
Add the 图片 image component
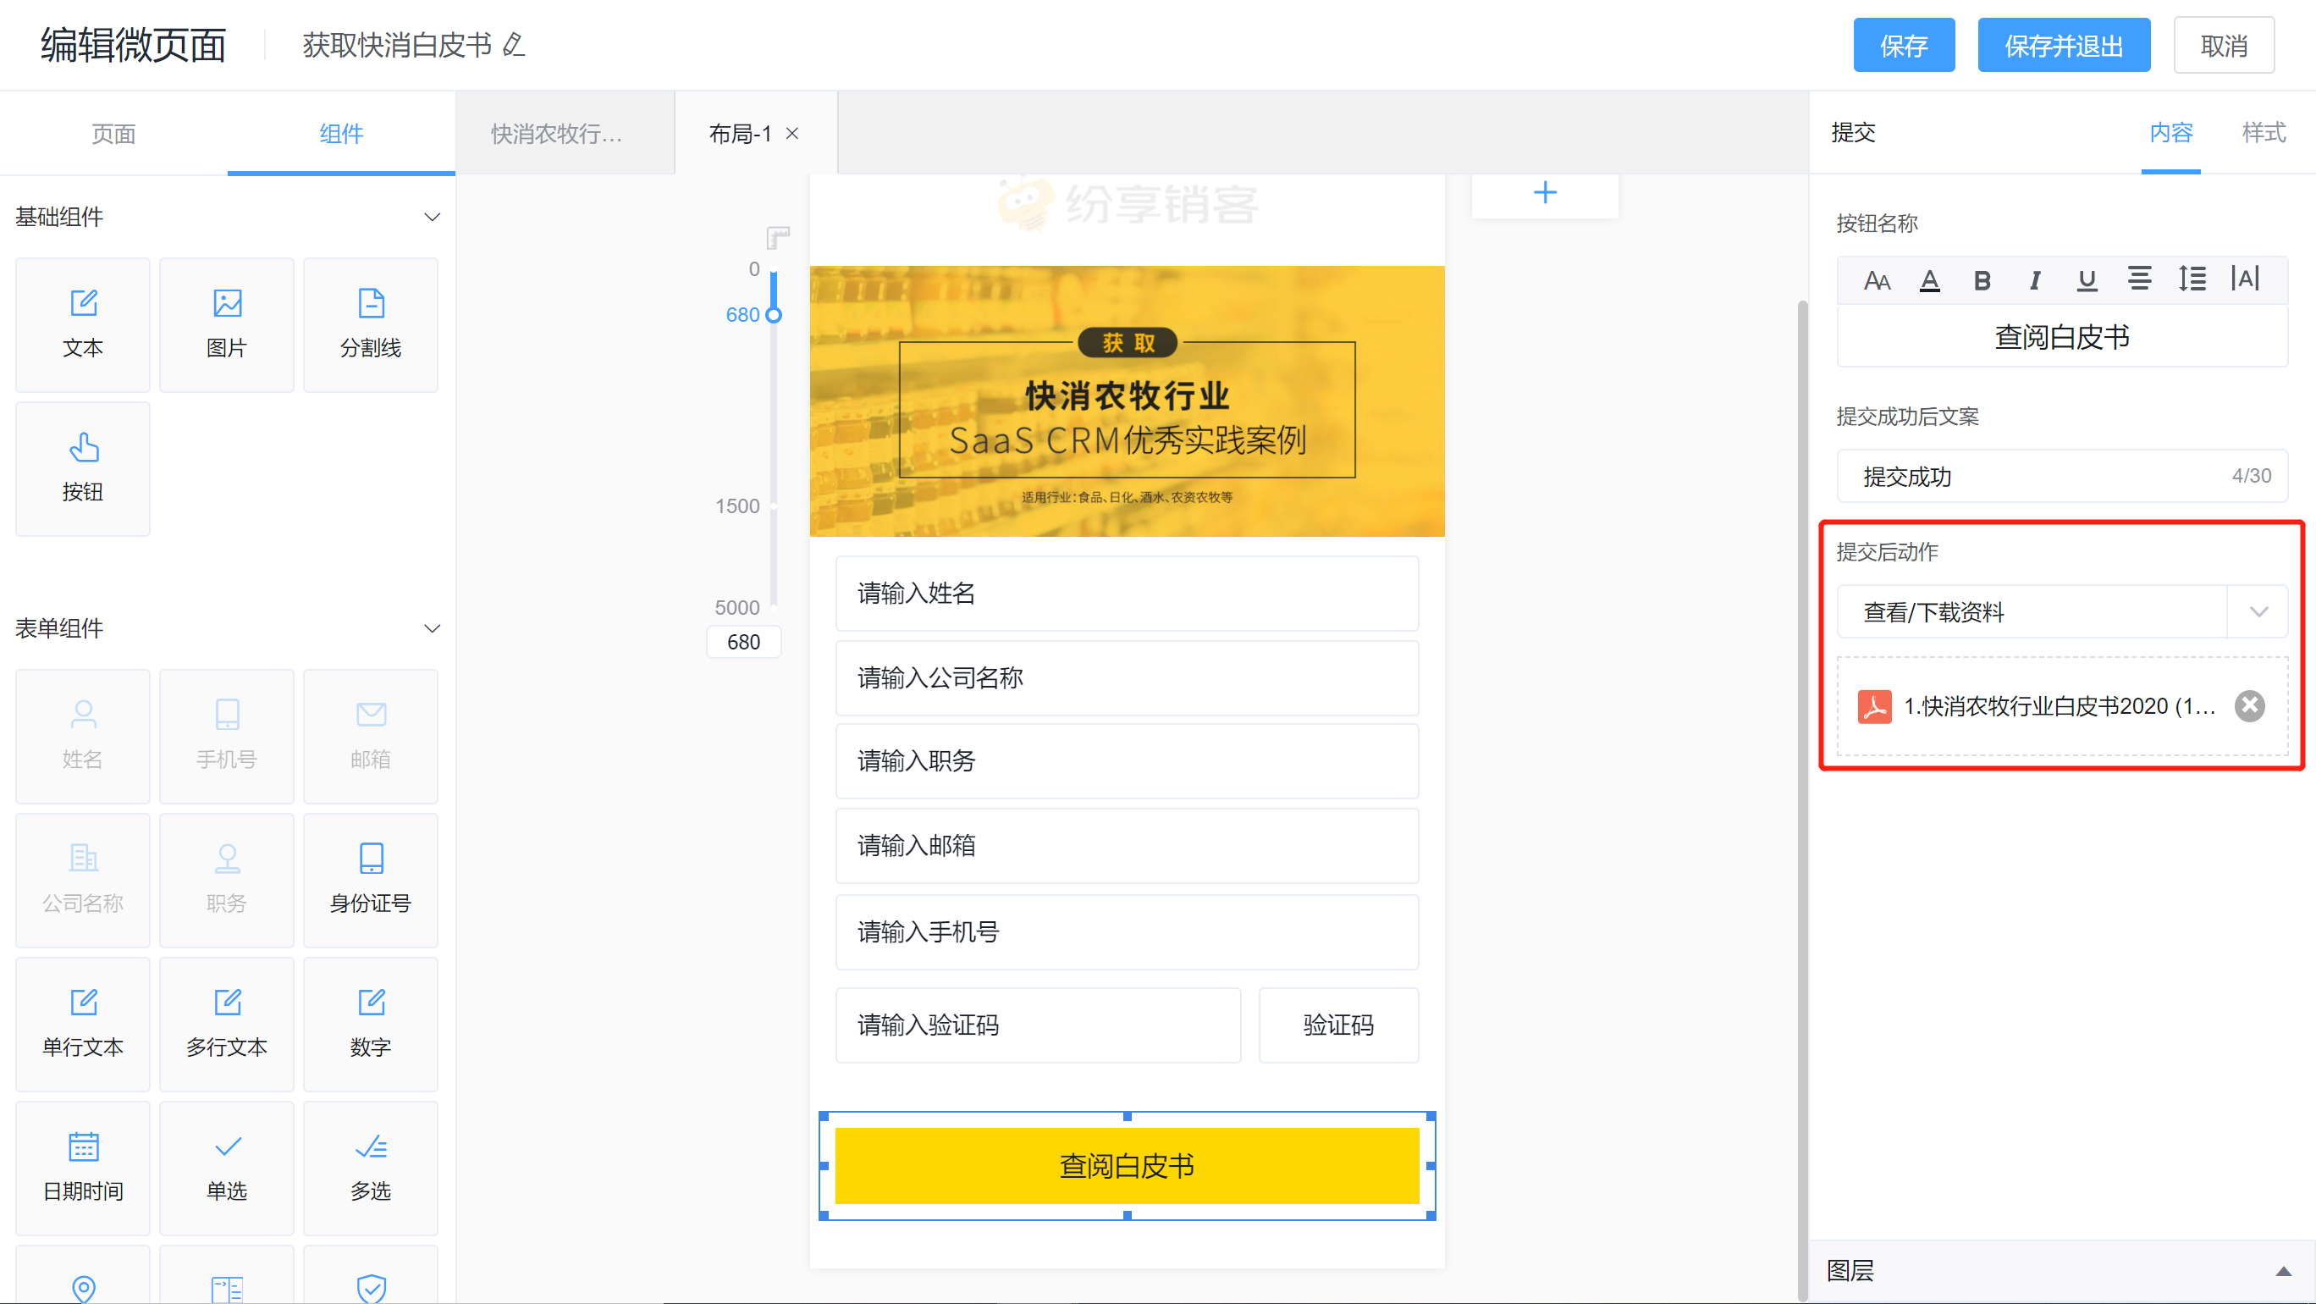(227, 324)
